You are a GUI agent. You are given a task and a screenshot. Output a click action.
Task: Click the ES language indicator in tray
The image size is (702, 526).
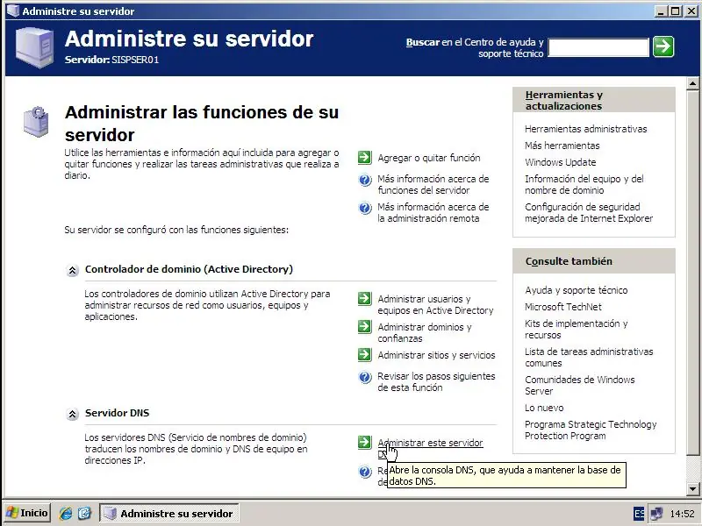(639, 514)
